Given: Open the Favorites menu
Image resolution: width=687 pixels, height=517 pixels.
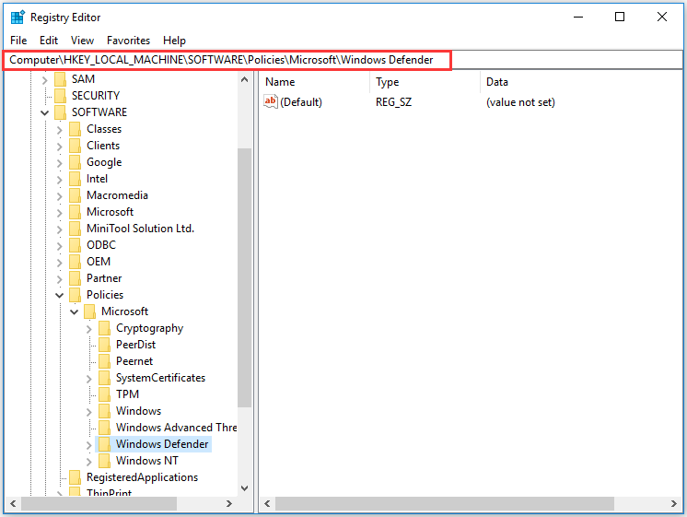Looking at the screenshot, I should pos(128,41).
